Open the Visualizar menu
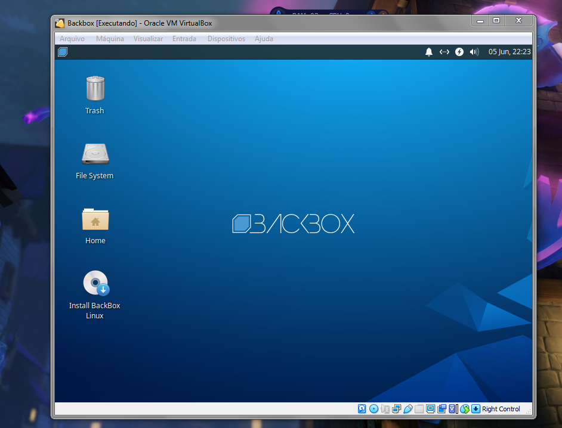Image resolution: width=562 pixels, height=428 pixels. 148,39
